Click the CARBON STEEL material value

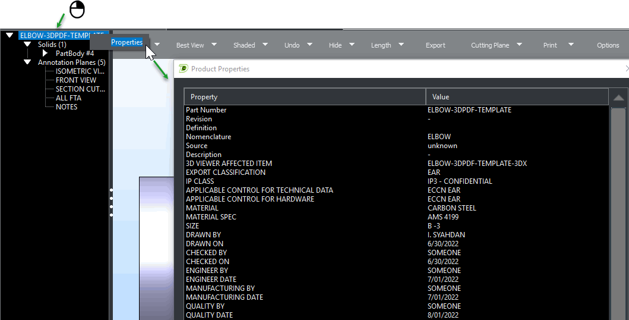pos(451,208)
